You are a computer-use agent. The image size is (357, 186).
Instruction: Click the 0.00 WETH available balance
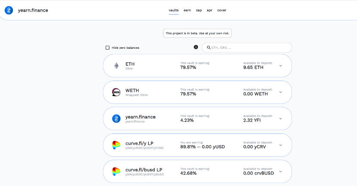click(255, 94)
